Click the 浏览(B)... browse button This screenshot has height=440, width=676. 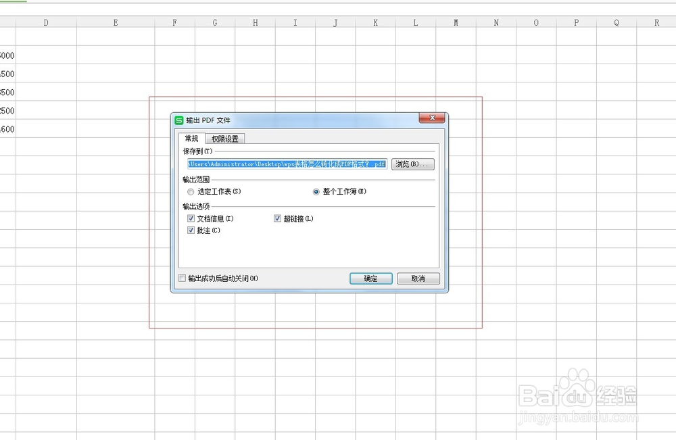412,164
